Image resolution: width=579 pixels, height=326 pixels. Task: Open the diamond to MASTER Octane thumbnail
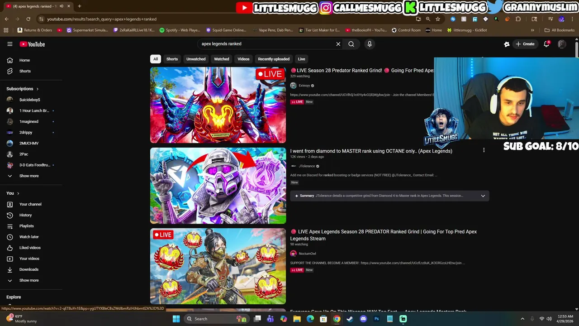click(218, 186)
